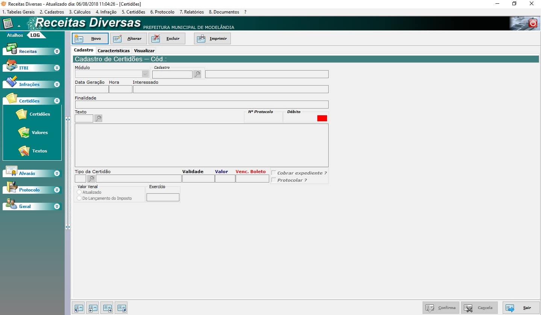Click the red Débito color indicator

click(x=322, y=118)
